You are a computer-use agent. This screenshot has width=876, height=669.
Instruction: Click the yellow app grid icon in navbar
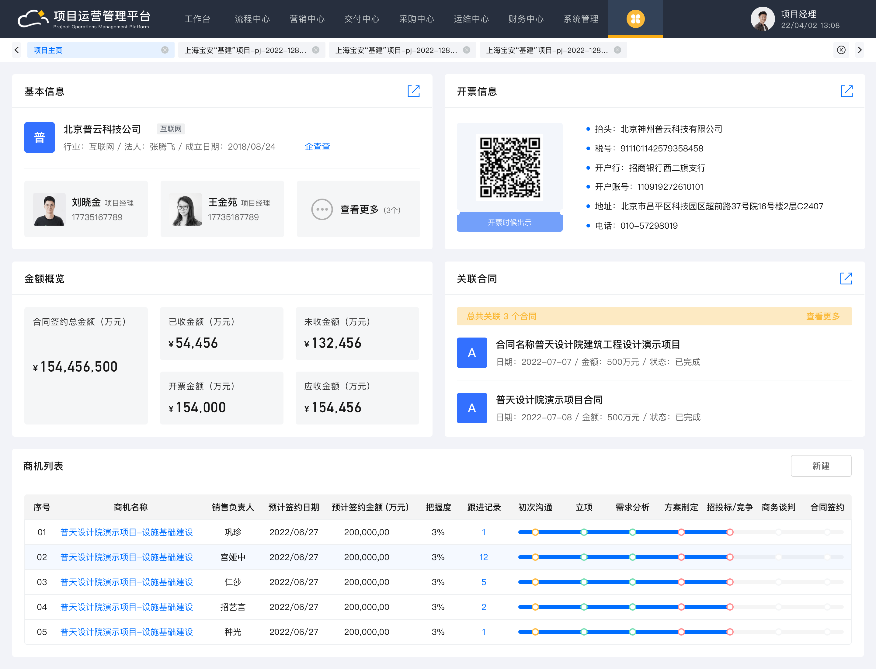635,18
